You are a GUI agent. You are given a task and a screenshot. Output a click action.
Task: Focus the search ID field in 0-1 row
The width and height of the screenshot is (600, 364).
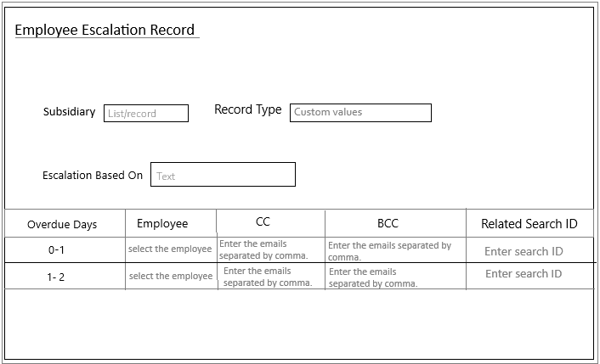[524, 251]
